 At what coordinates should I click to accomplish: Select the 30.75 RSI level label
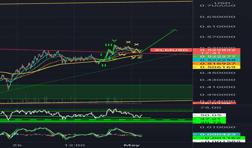pos(209,122)
